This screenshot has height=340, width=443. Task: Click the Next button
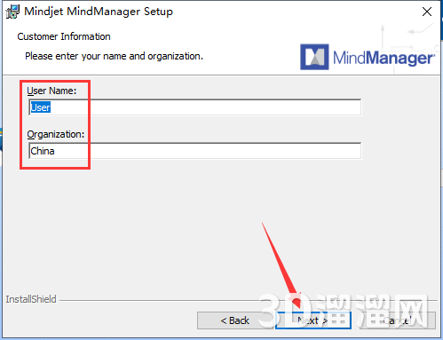pyautogui.click(x=313, y=320)
